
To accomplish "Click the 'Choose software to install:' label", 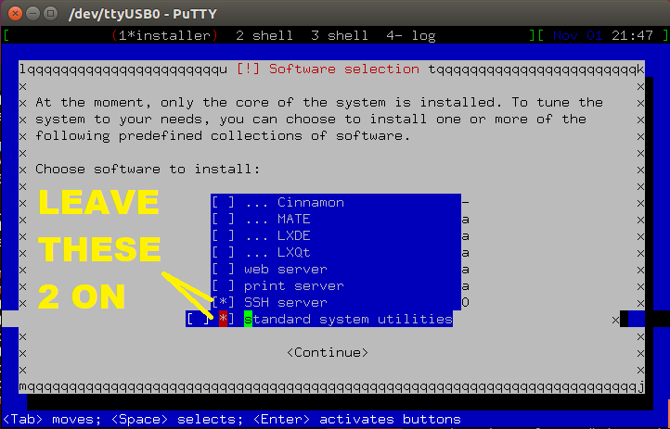I will coord(148,170).
